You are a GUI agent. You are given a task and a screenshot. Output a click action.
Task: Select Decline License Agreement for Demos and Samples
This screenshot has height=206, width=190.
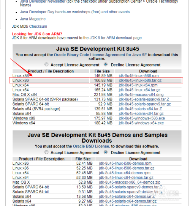tap(106, 152)
